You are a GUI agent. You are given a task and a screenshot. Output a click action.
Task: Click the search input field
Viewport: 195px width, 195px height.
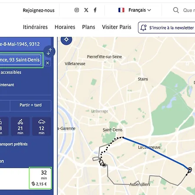click(x=189, y=10)
